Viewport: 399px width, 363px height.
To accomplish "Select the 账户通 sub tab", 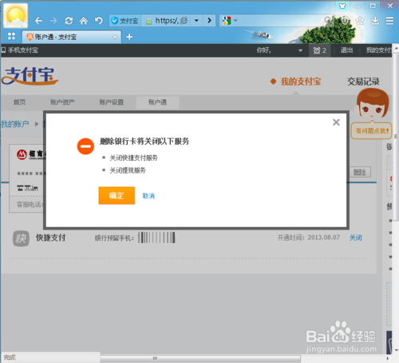I will [157, 102].
